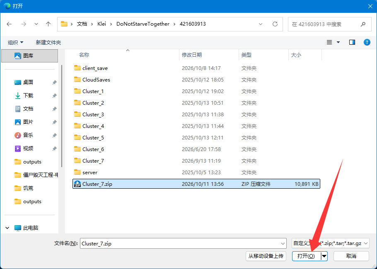Click the DoNotStarveTogether breadcrumb segment
Screen dimensions: 377x269
click(143, 24)
